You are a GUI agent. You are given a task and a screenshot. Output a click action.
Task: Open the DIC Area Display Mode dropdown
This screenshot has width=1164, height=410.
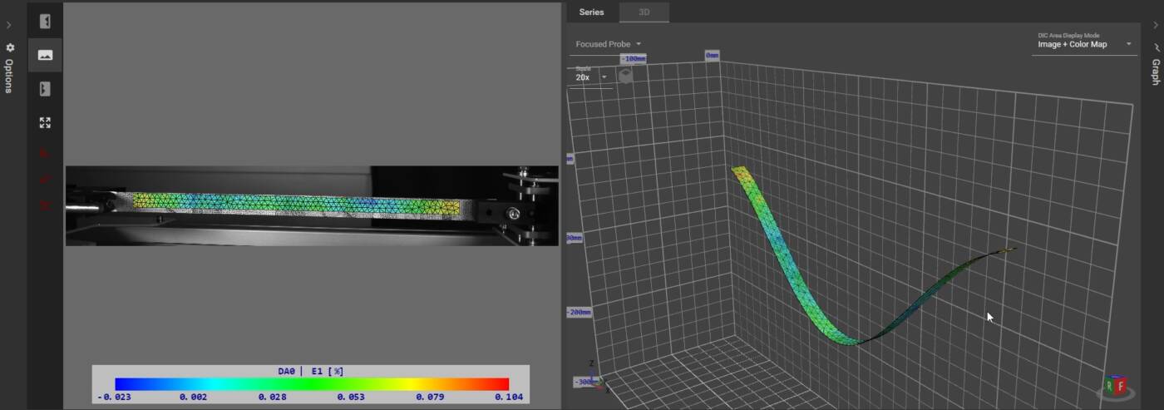[1084, 44]
